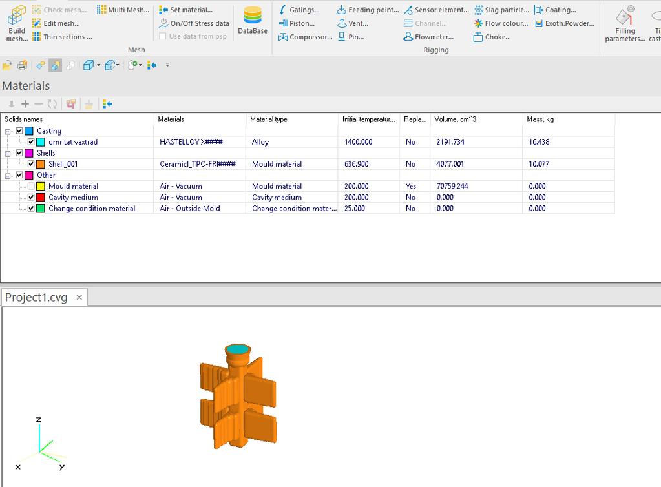Click On/Off Stress data

coord(194,23)
